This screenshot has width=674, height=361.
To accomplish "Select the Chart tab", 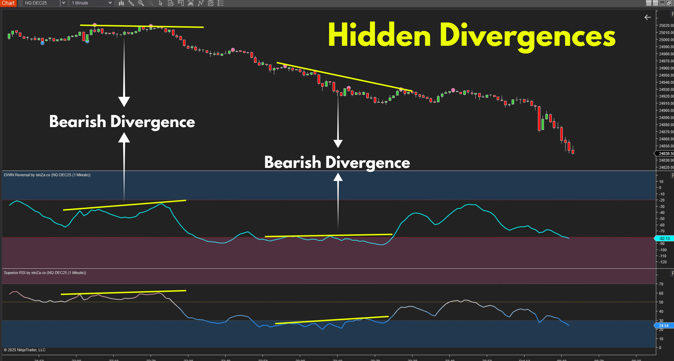I will coord(8,3).
